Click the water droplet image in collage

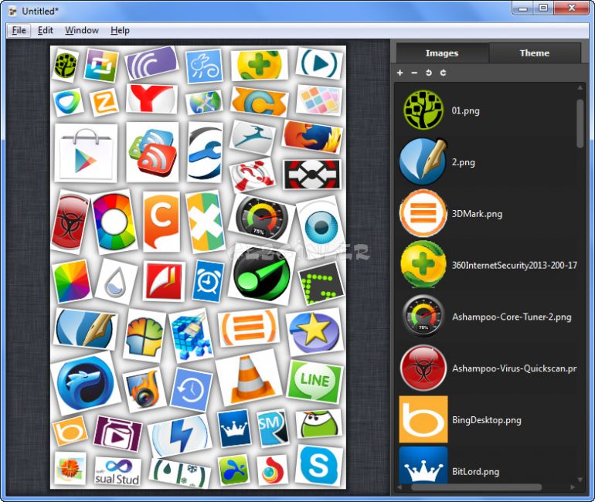115,282
